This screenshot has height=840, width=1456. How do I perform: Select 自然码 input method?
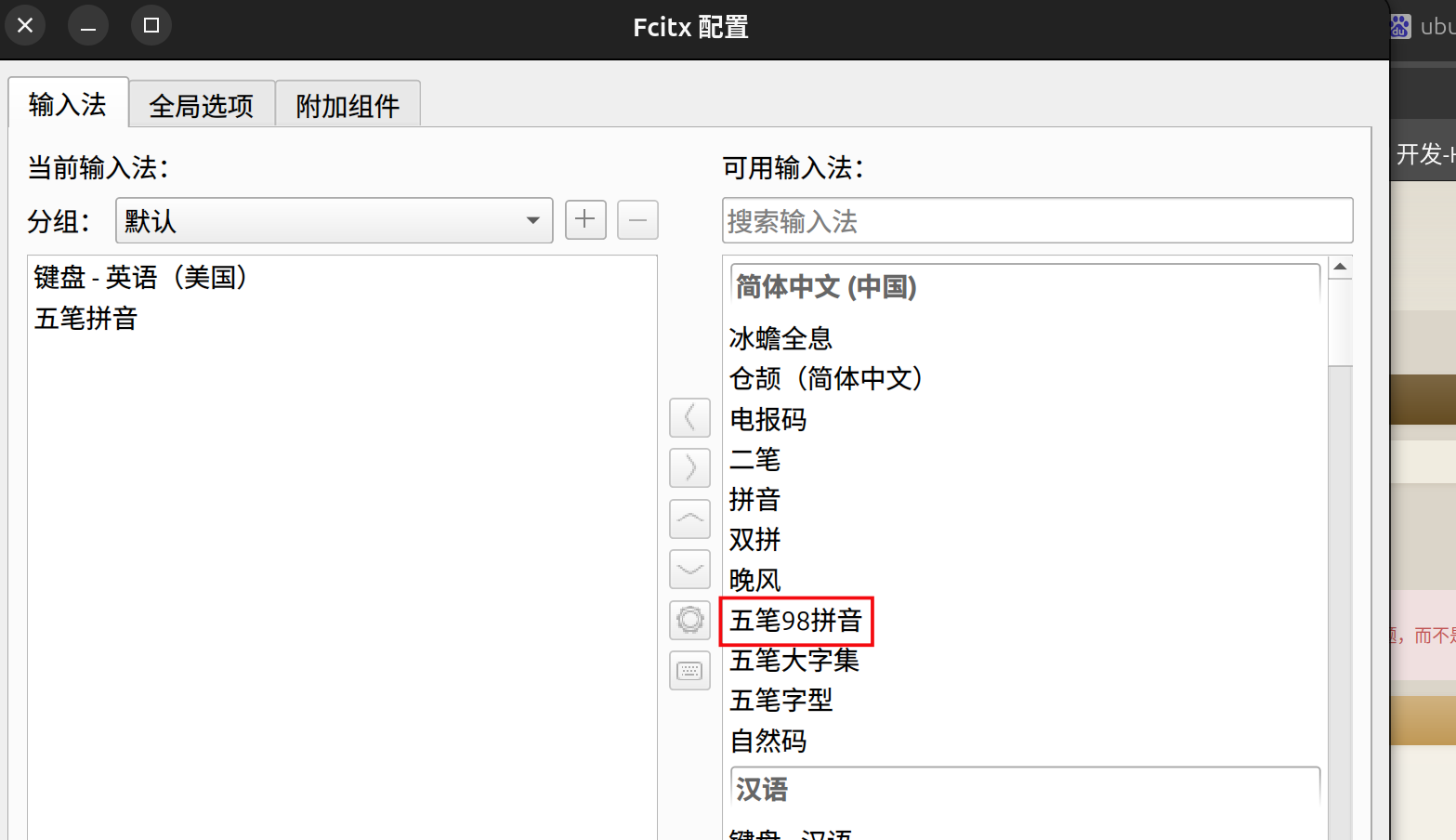click(x=1025, y=741)
